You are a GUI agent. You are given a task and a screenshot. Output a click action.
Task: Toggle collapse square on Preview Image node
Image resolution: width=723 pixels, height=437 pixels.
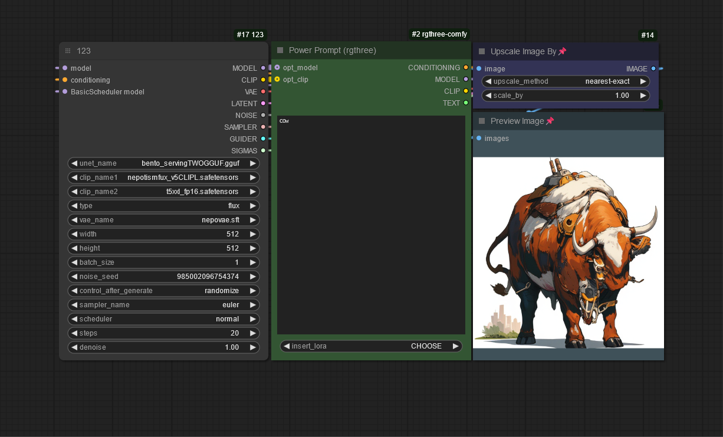coord(482,121)
